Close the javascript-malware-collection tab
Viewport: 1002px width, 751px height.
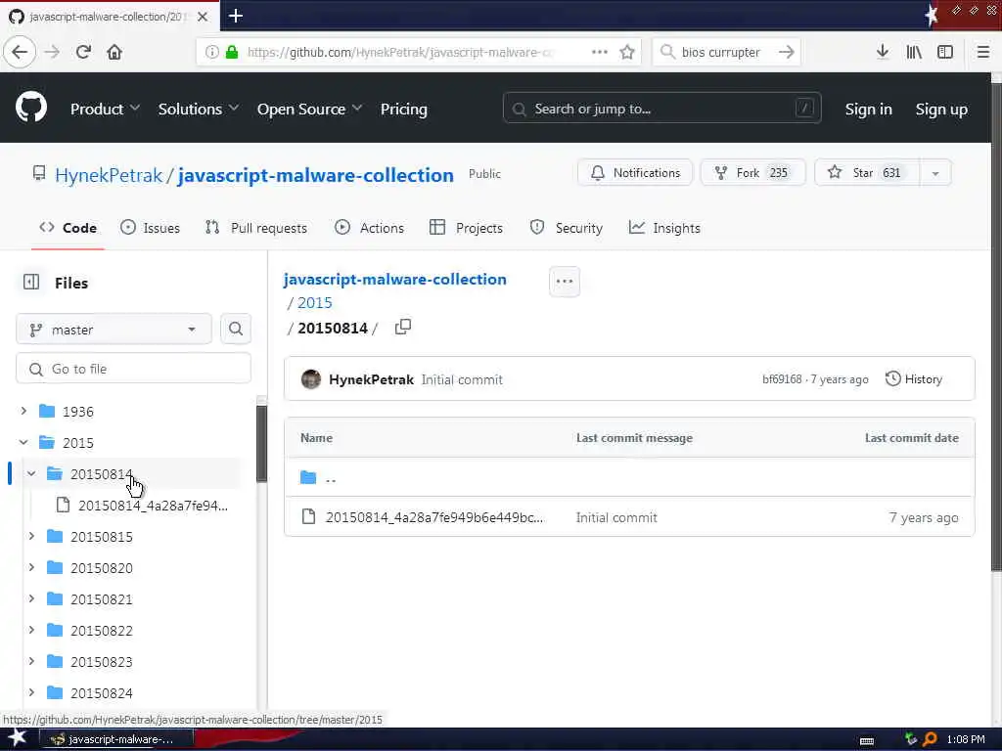203,17
